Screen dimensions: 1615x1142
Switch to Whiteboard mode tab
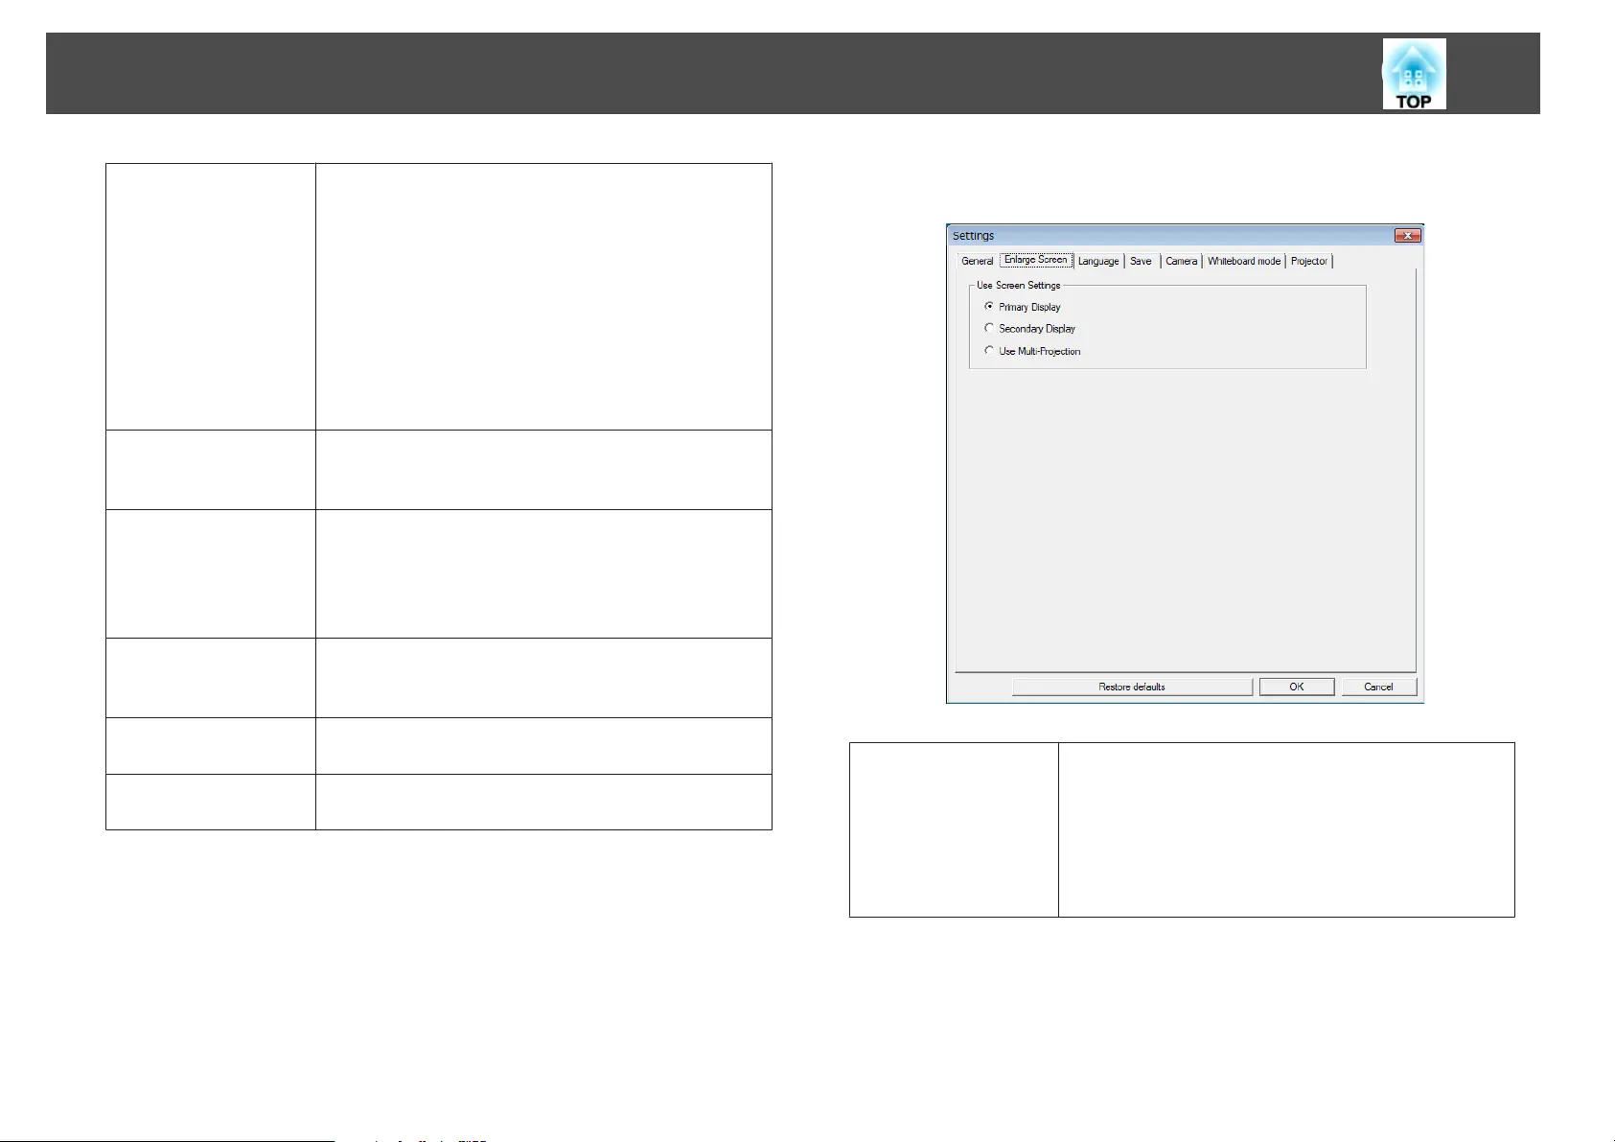click(1243, 261)
